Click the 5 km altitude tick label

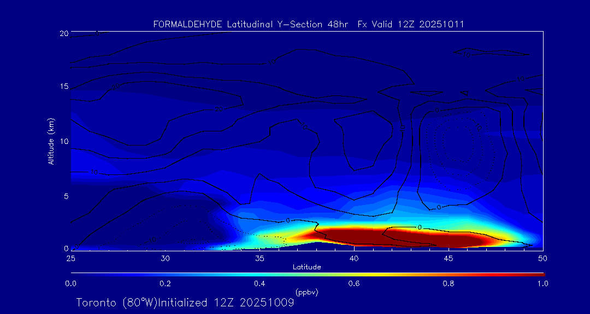click(x=65, y=196)
